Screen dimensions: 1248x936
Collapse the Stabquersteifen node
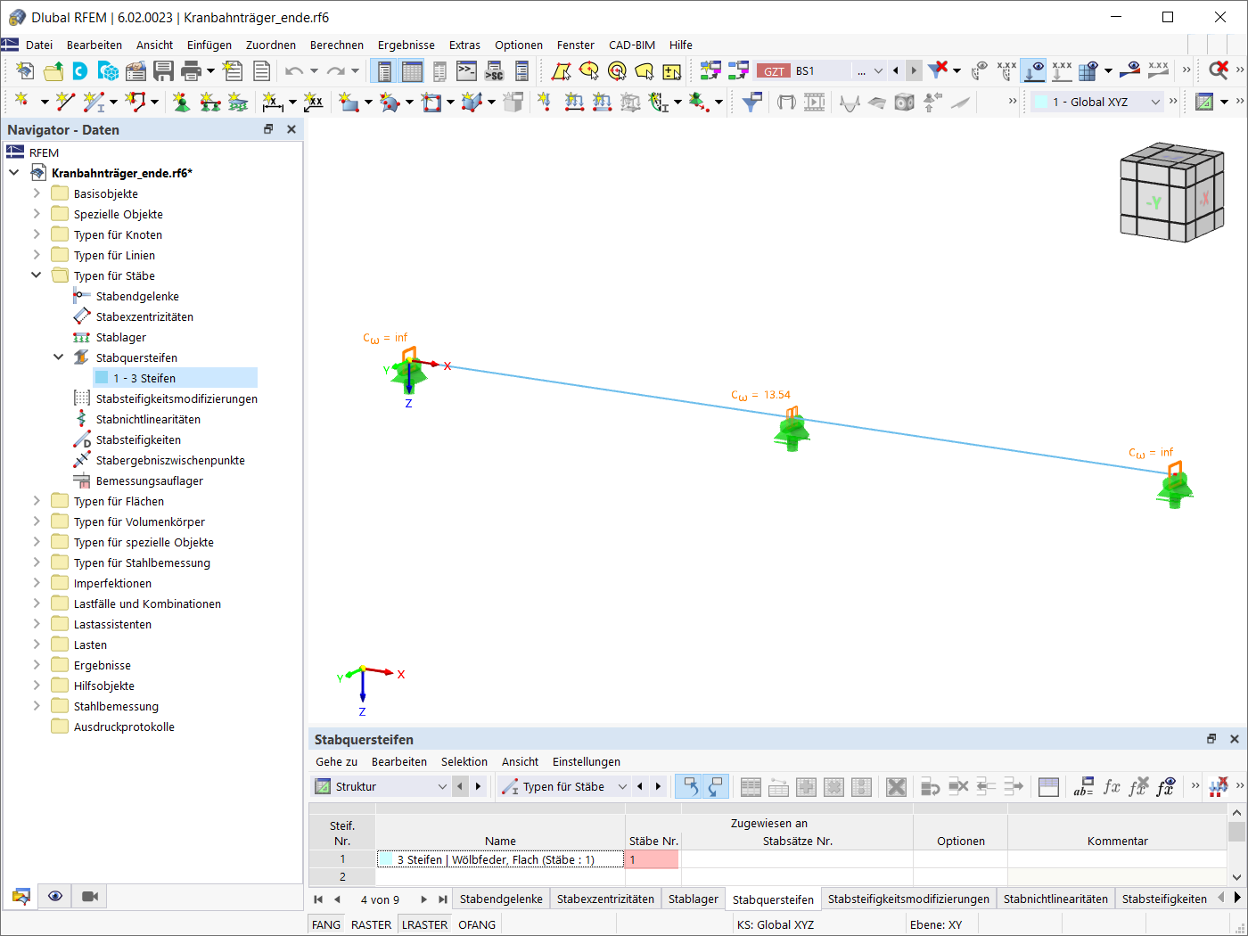tap(59, 357)
